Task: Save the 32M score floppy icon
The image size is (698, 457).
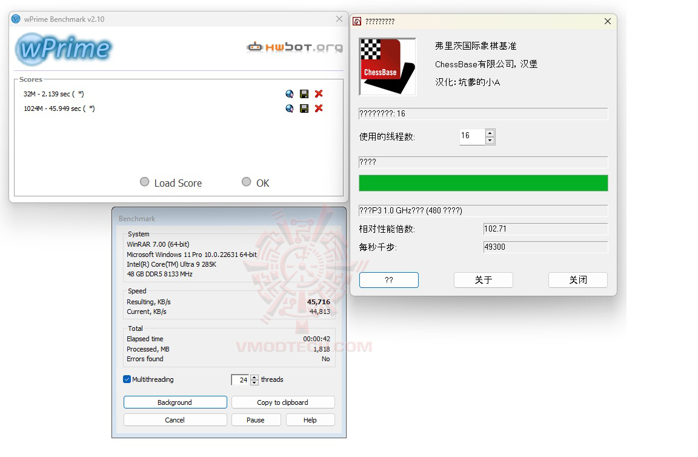Action: click(x=304, y=94)
